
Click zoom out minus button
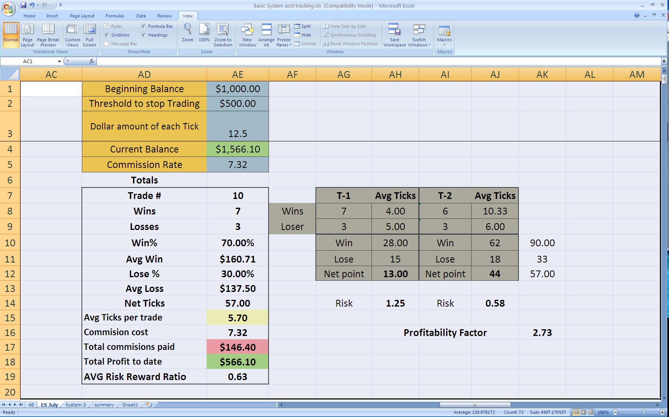tap(615, 412)
